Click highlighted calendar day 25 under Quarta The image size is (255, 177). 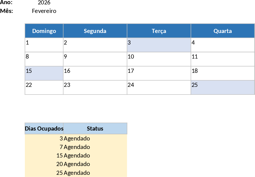tap(222, 87)
